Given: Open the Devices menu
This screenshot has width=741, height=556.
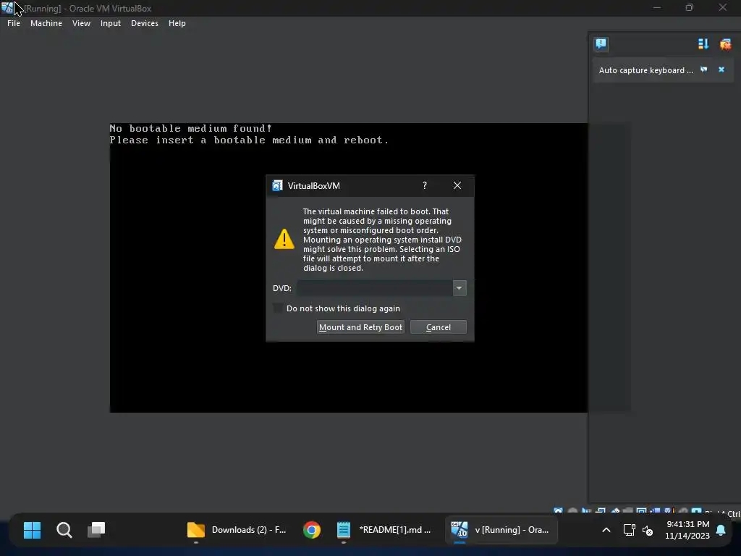Looking at the screenshot, I should pos(145,23).
